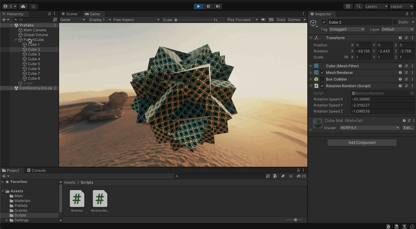Toggle the Static checkbox for Cube 2
This screenshot has width=416, height=229.
pyautogui.click(x=395, y=22)
